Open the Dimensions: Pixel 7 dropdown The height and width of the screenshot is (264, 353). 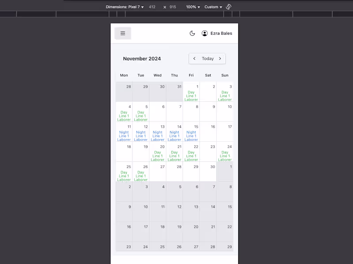tap(125, 7)
